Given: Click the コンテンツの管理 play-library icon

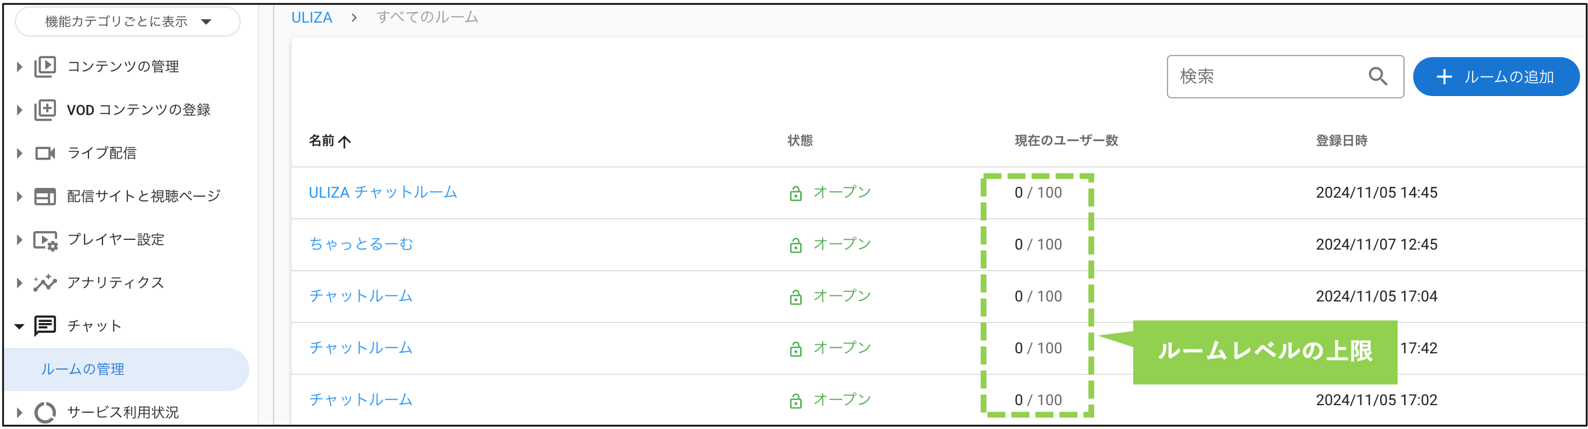Looking at the screenshot, I should click(x=44, y=66).
